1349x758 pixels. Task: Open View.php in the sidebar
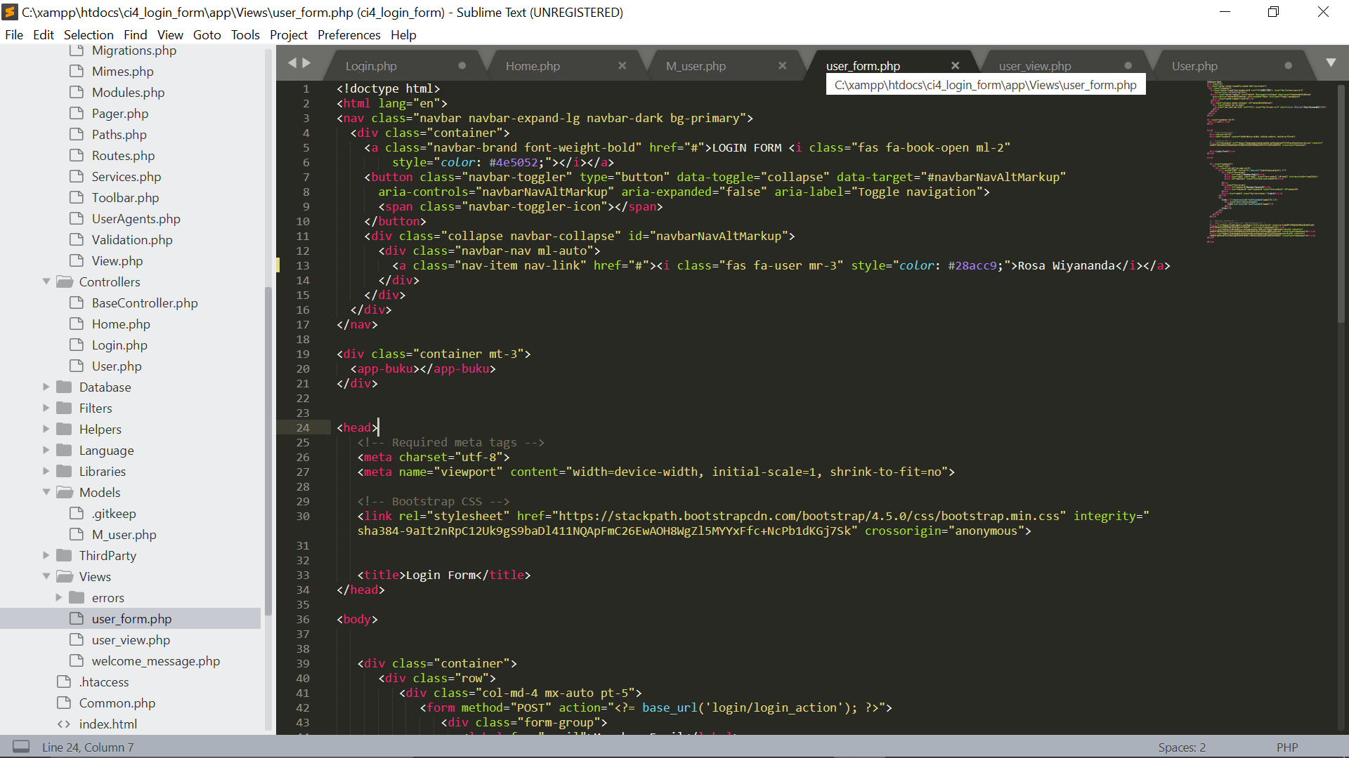[x=117, y=261]
